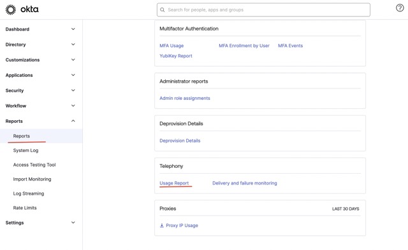Open the Deprovision Details link
The image size is (408, 250).
pos(180,141)
